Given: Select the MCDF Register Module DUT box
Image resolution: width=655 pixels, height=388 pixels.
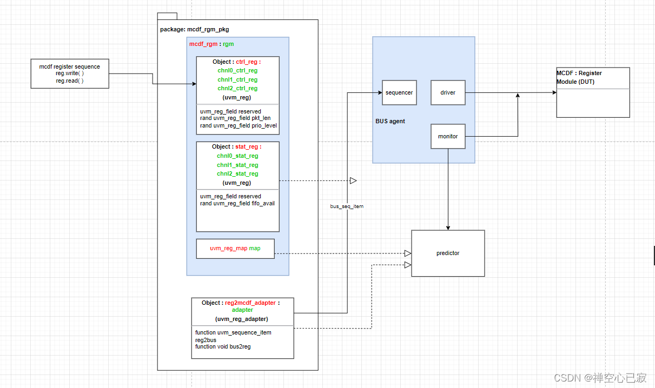Looking at the screenshot, I should point(593,92).
